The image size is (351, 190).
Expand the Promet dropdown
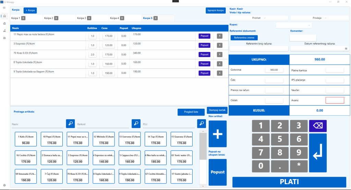pyautogui.click(x=259, y=18)
